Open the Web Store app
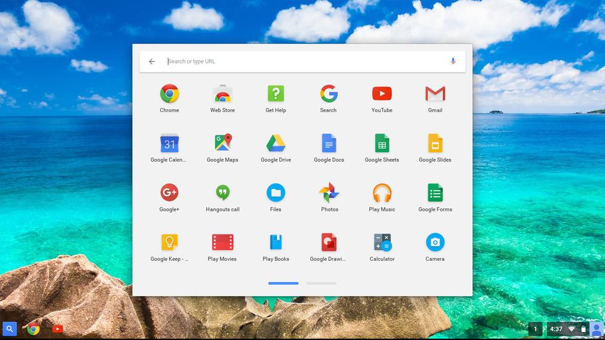This screenshot has width=605, height=340. pos(223,94)
